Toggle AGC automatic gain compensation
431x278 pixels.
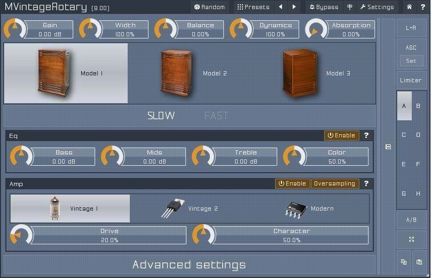411,48
